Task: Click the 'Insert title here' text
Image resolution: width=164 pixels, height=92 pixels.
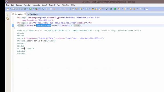Action: tap(36, 41)
